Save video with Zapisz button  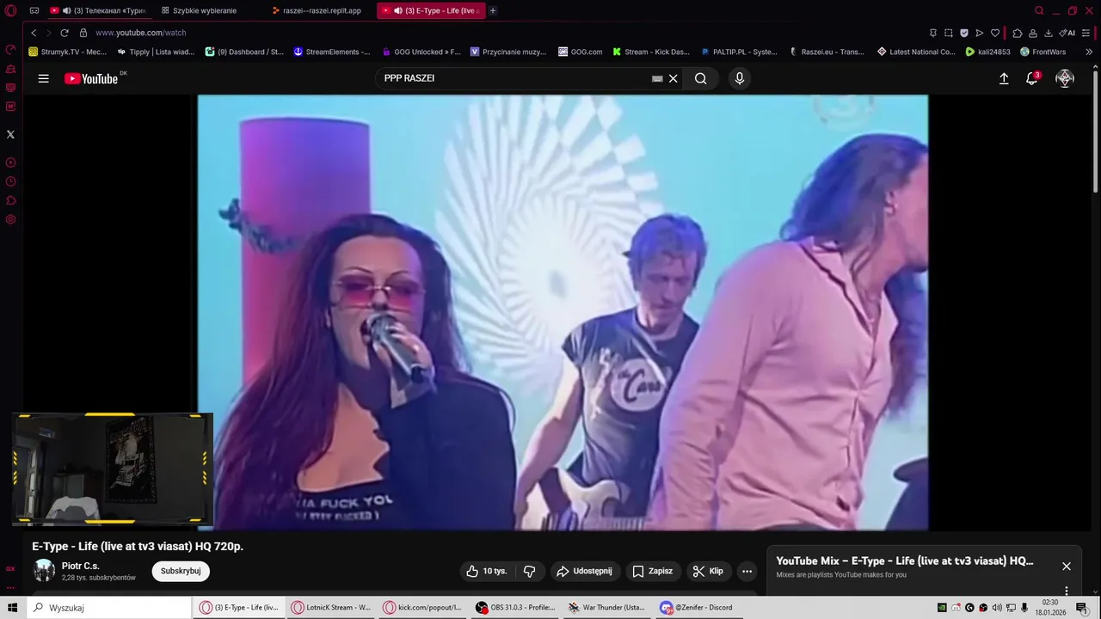653,571
